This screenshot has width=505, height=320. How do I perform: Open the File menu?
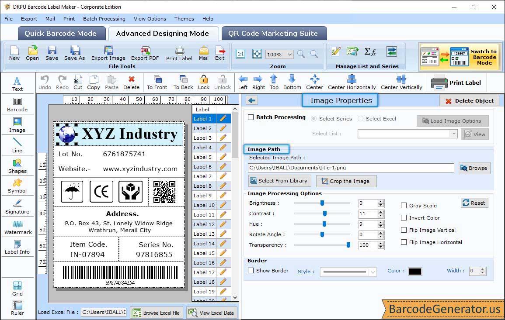point(9,19)
